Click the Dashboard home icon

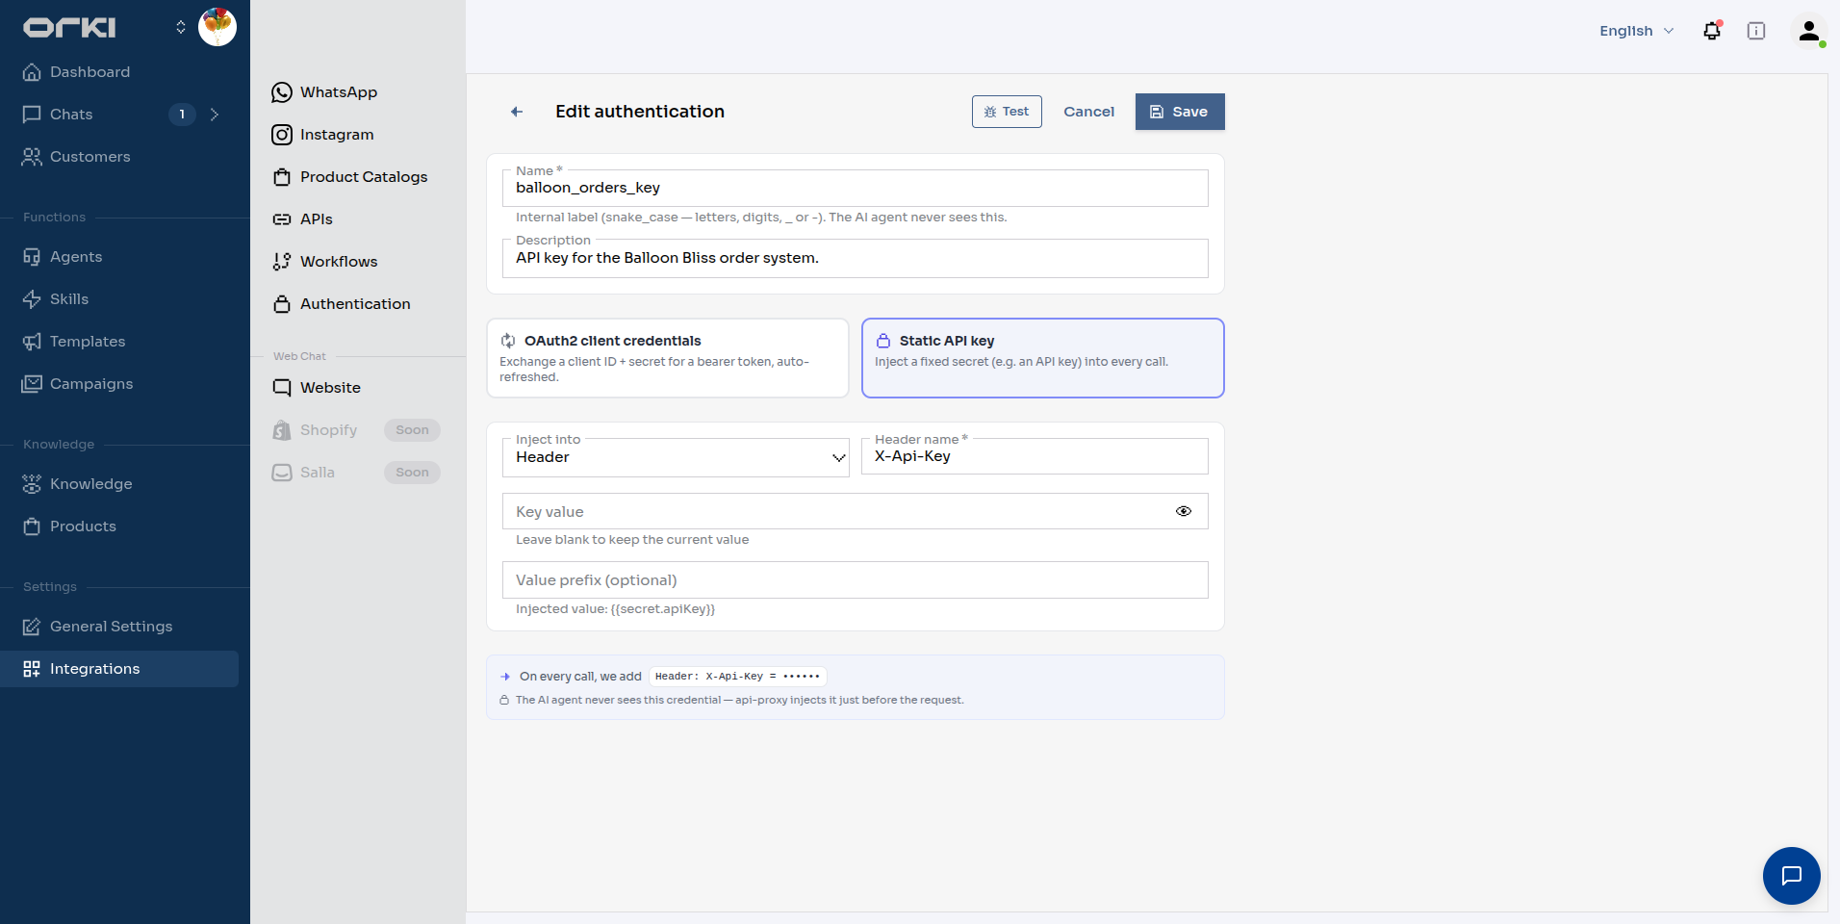(x=32, y=72)
